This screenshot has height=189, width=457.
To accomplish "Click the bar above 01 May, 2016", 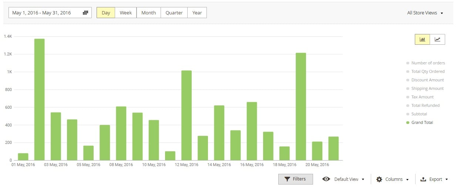I will [23, 157].
